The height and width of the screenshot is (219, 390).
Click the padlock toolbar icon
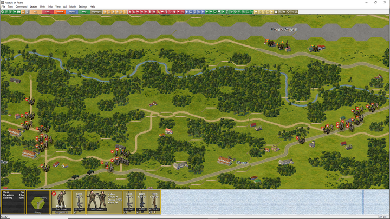click(x=276, y=12)
